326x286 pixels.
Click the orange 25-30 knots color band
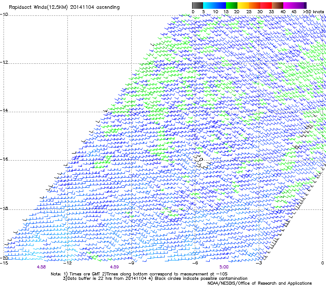pyautogui.click(x=255, y=5)
